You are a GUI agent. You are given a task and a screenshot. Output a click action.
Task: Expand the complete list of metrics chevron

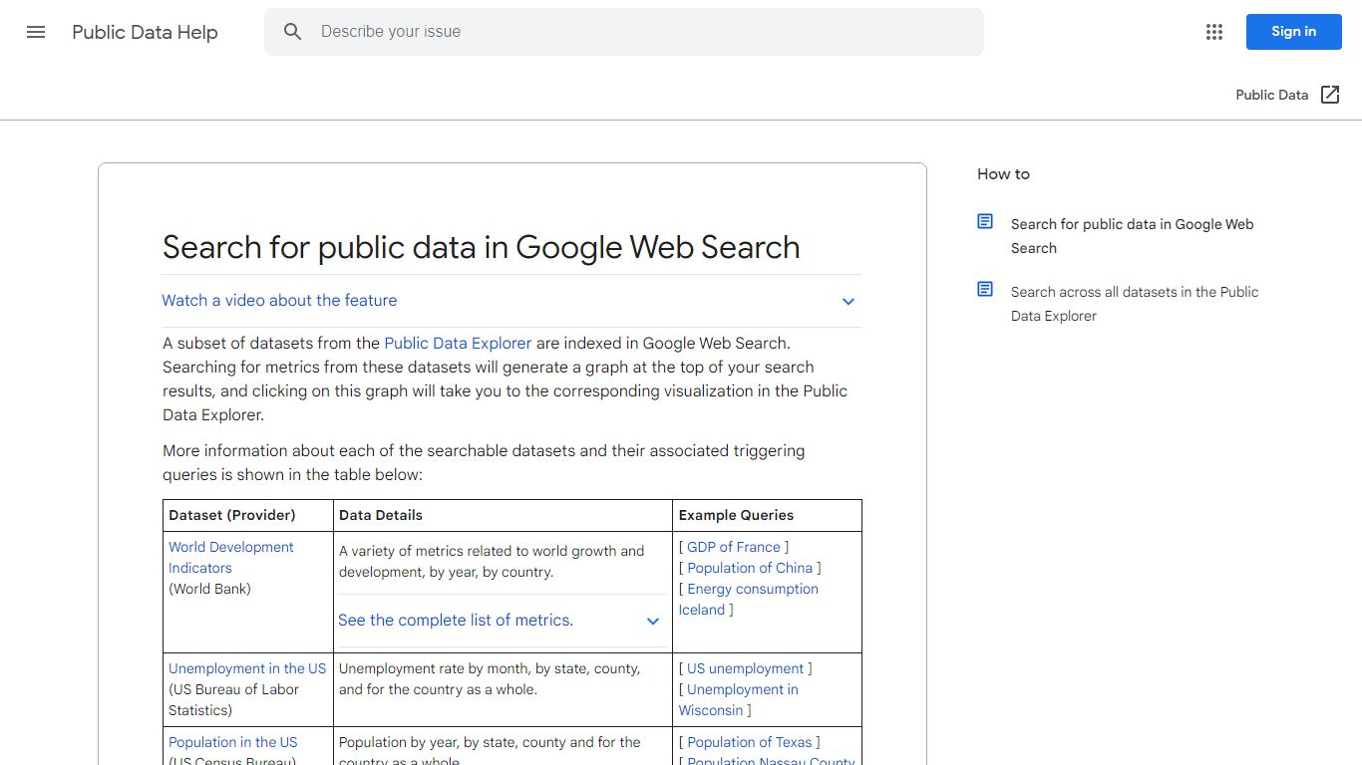coord(653,622)
